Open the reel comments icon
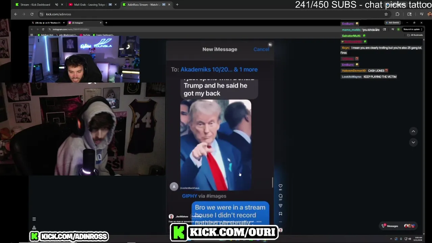432x243 pixels. pos(280,196)
